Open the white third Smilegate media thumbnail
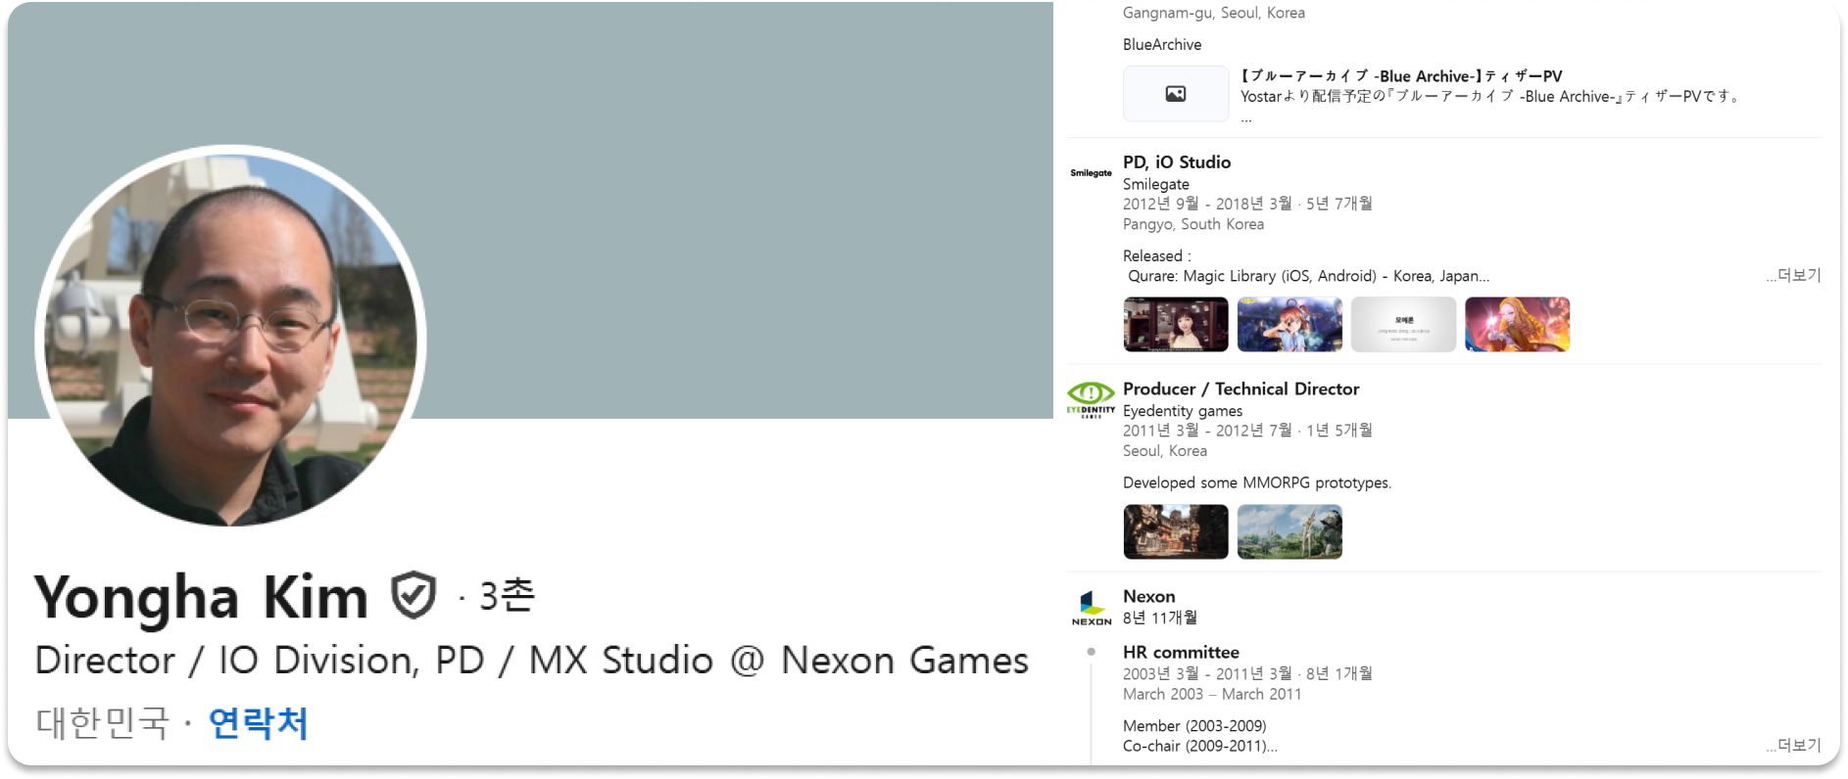This screenshot has width=1848, height=779. [1403, 324]
